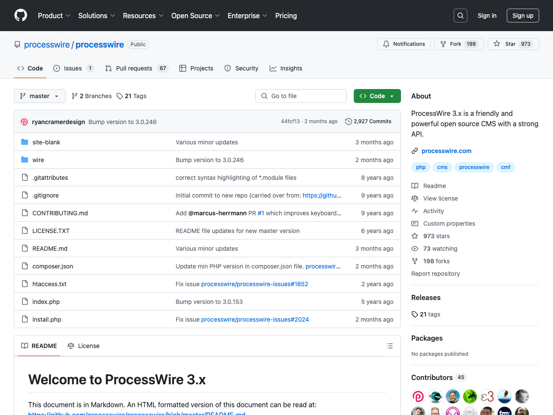Viewport: 553px width, 415px height.
Task: Click the second contributor avatar
Action: point(435,396)
